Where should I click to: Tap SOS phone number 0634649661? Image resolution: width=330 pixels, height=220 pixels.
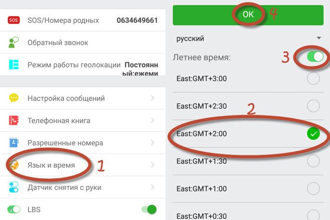[x=137, y=20]
